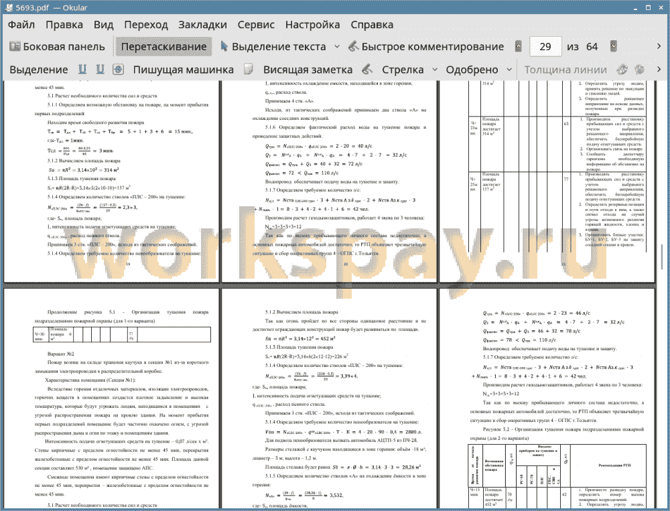
Task: Expand the annotation toolbar overflow chevron
Action: point(659,69)
